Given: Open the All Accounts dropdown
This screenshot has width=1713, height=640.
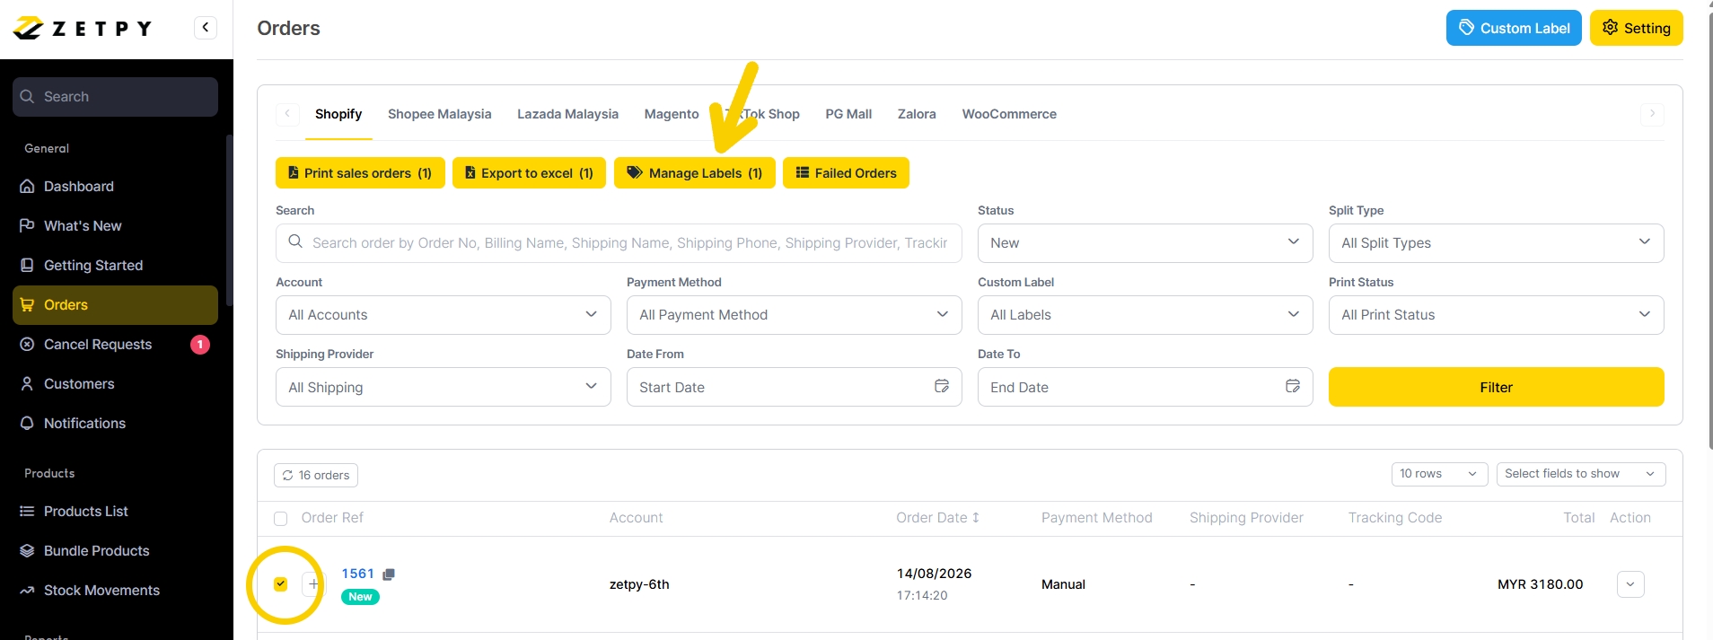Looking at the screenshot, I should point(443,315).
